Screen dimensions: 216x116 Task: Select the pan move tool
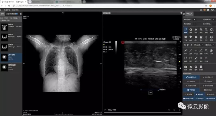click(x=196, y=30)
